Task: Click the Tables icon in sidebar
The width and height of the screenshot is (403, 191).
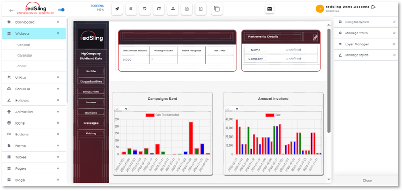Action: [x=9, y=157]
